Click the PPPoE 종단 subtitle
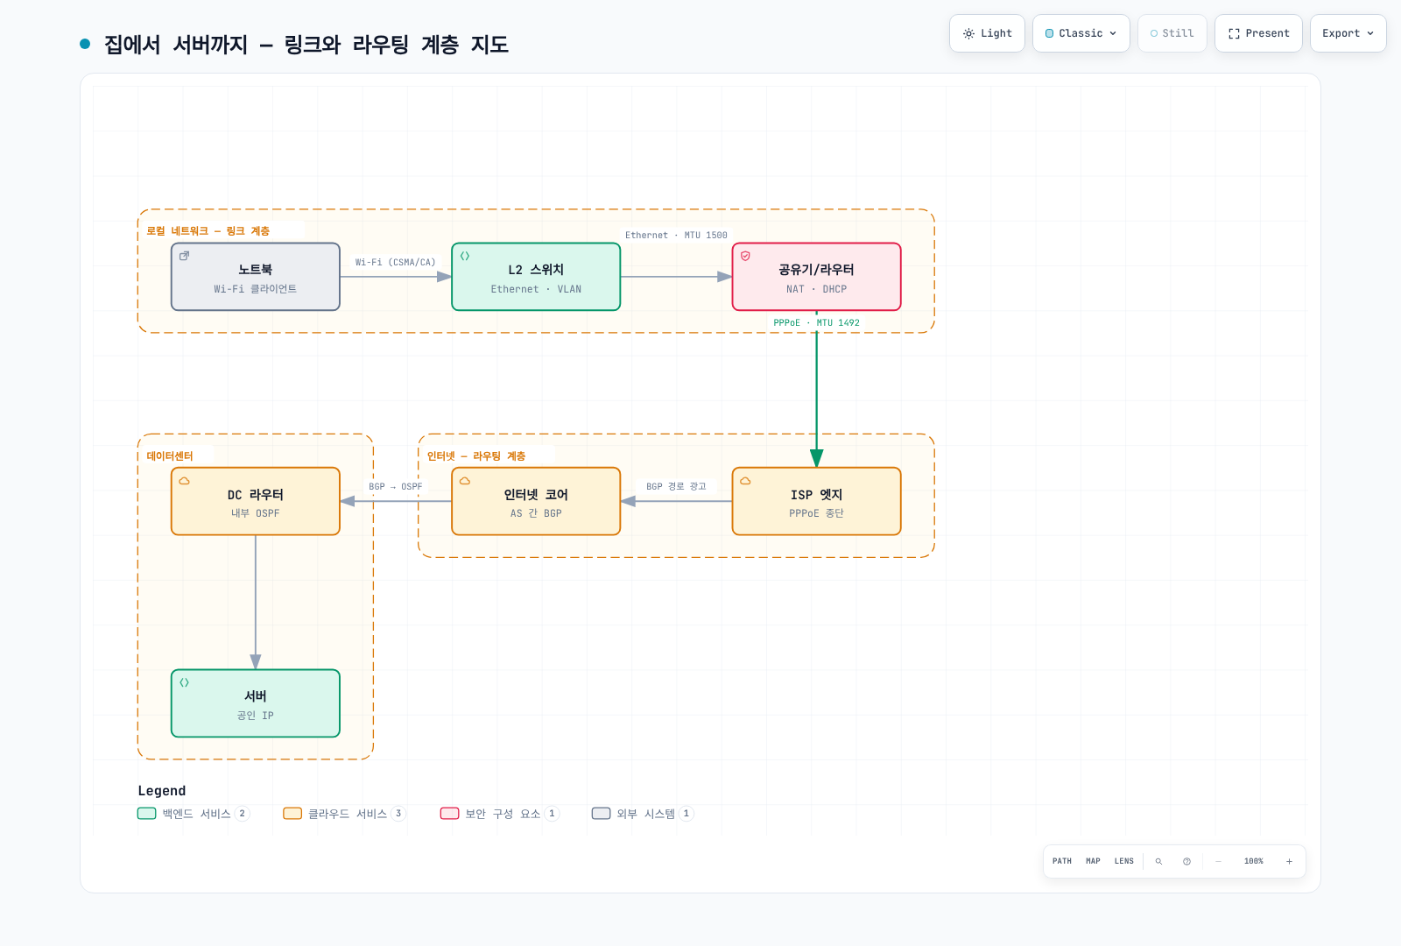Image resolution: width=1401 pixels, height=946 pixels. point(816,513)
